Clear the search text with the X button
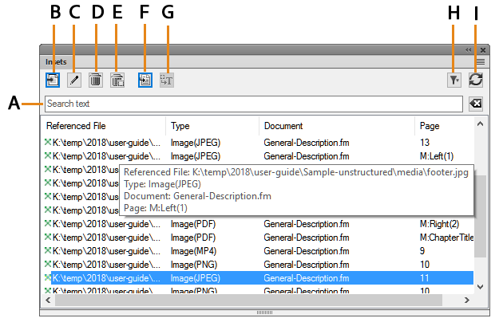The image size is (503, 330). 475,104
